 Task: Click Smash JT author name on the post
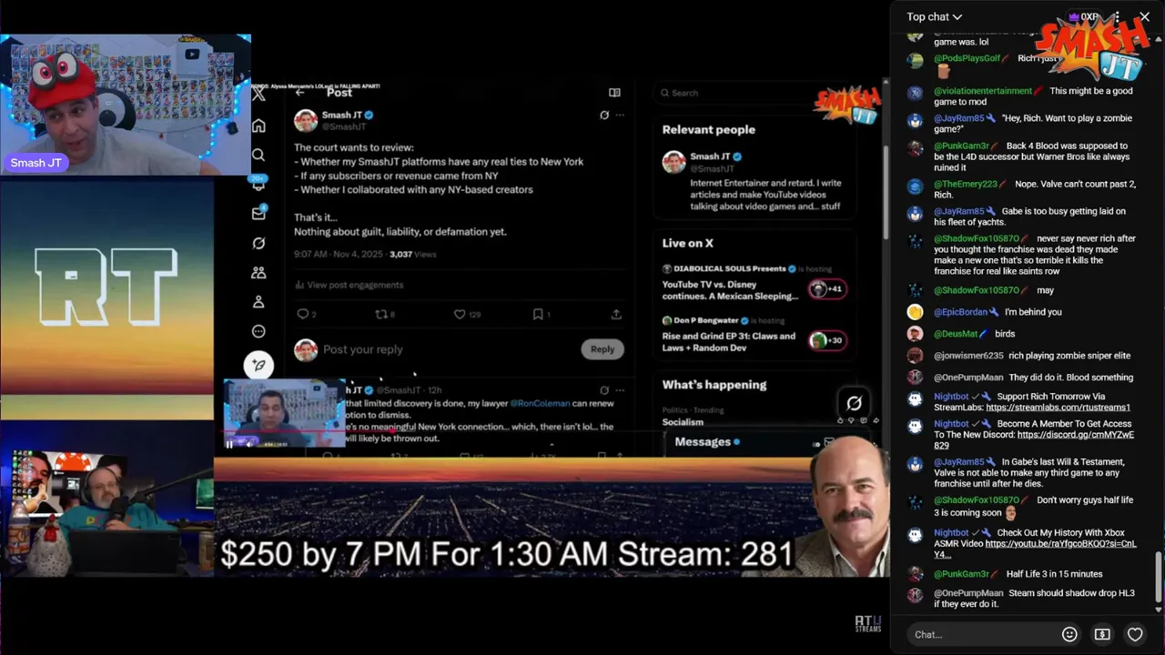pyautogui.click(x=342, y=115)
